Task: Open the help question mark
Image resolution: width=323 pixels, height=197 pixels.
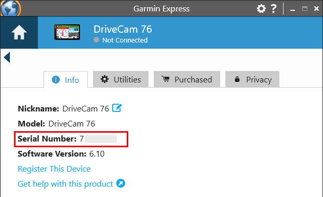Action: click(x=274, y=9)
